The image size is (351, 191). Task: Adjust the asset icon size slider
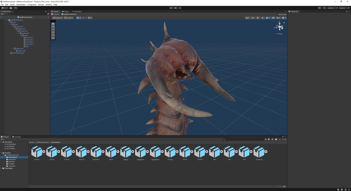tap(281, 187)
